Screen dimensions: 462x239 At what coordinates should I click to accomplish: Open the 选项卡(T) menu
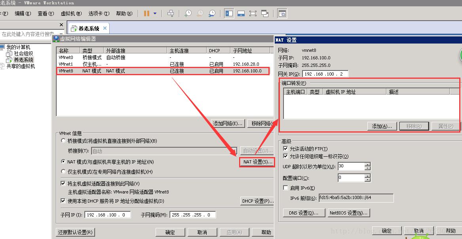[99, 13]
